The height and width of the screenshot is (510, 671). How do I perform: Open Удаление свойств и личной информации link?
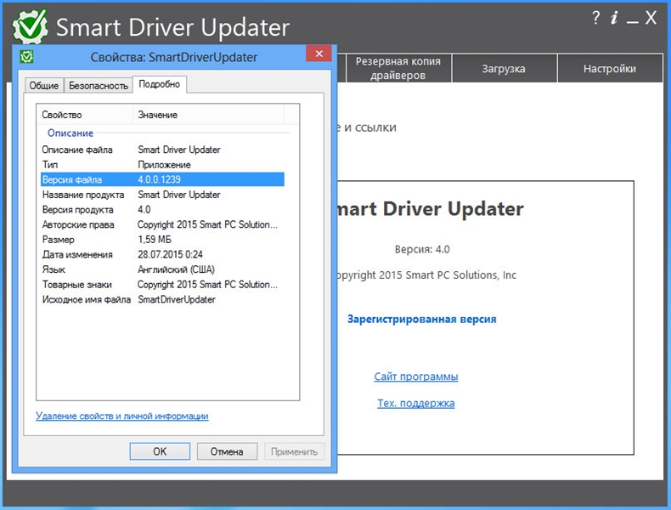122,416
